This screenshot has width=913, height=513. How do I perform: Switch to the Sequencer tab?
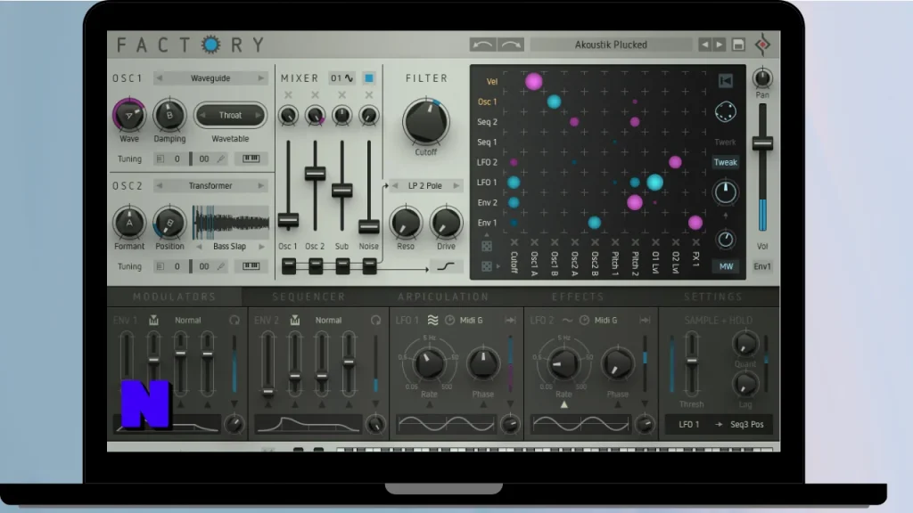coord(308,297)
